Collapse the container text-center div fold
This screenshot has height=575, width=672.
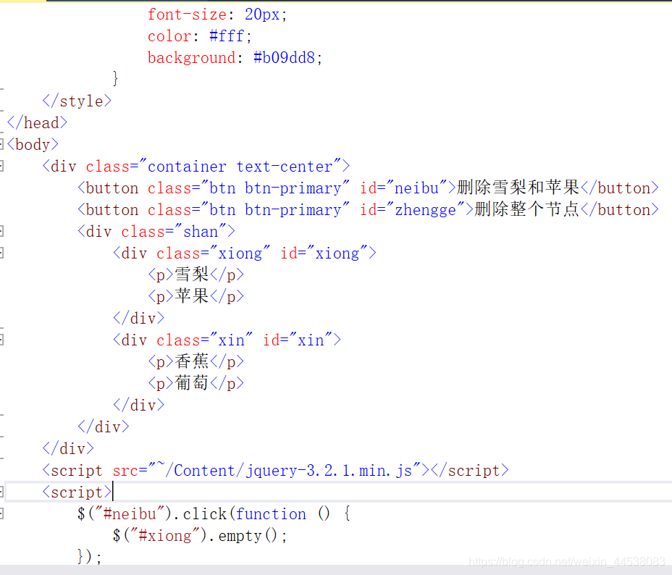[x=1, y=167]
